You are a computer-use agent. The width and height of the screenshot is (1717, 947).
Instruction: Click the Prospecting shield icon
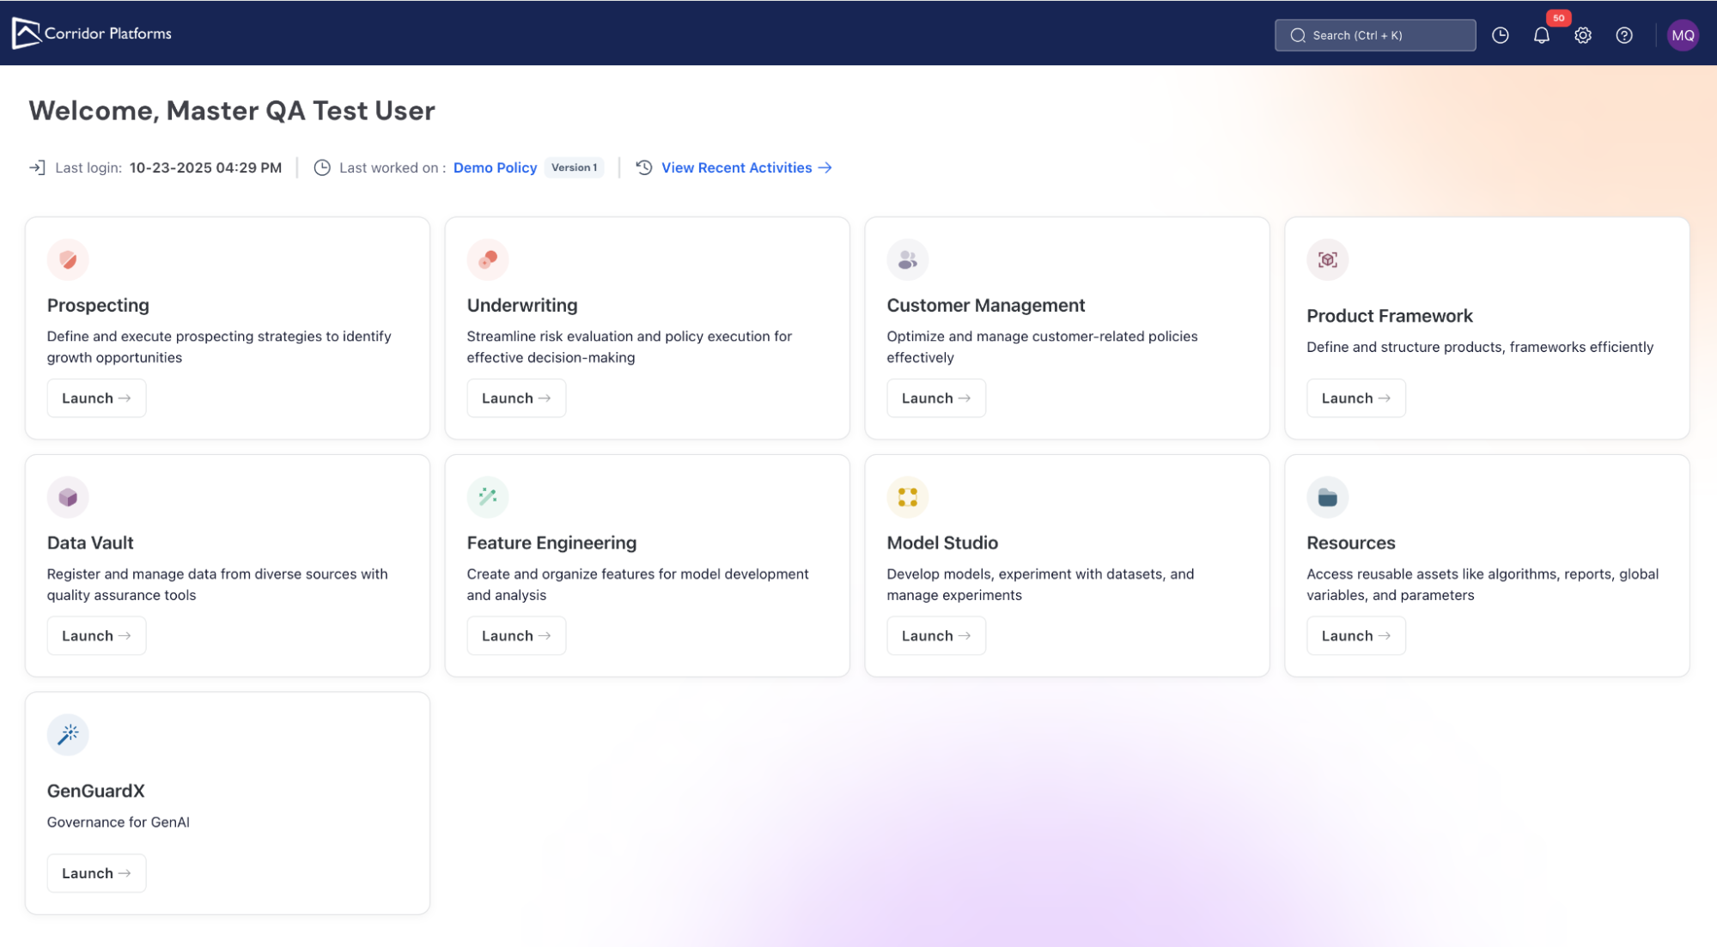pyautogui.click(x=68, y=259)
